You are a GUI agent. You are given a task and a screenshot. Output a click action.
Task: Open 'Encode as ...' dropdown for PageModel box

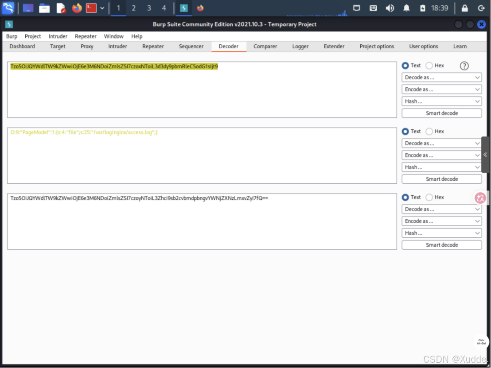coord(441,155)
